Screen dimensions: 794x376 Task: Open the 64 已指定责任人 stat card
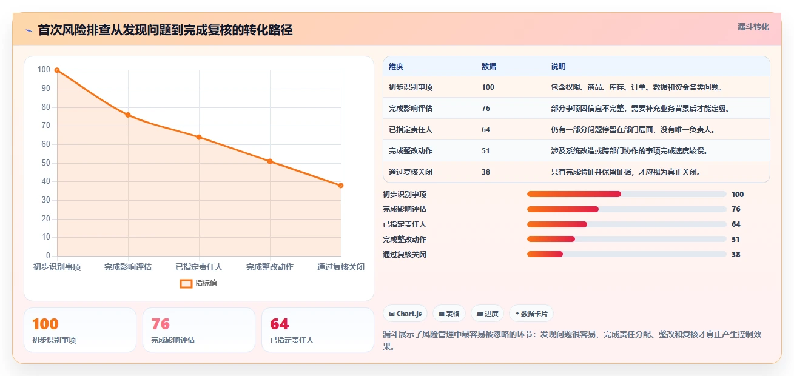[318, 330]
